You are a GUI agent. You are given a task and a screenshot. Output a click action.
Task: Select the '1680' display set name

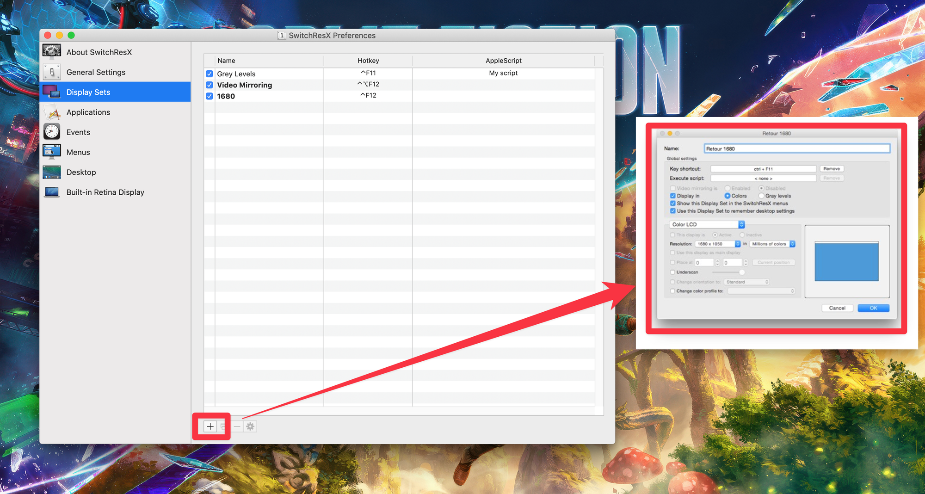click(x=226, y=96)
